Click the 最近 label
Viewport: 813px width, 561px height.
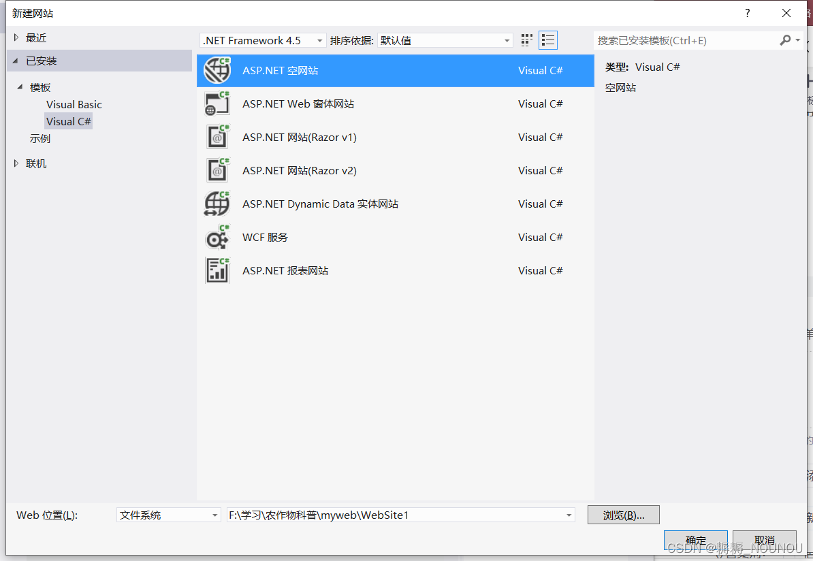(36, 37)
